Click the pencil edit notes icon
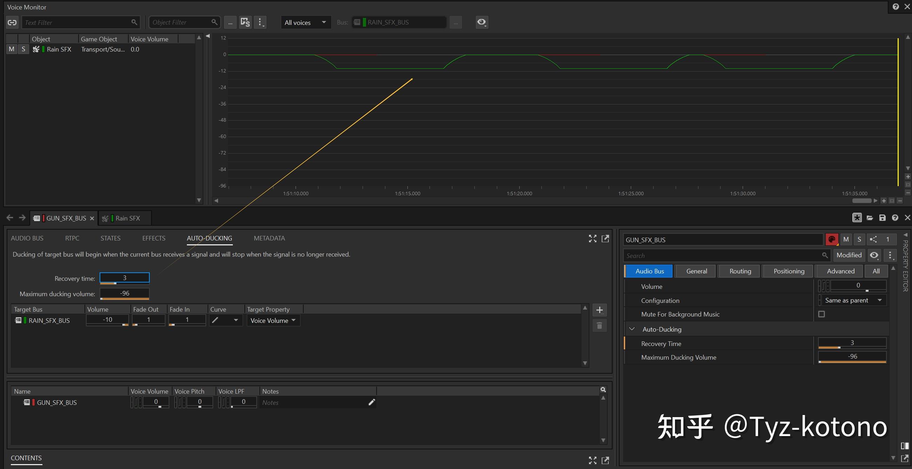 pyautogui.click(x=371, y=402)
